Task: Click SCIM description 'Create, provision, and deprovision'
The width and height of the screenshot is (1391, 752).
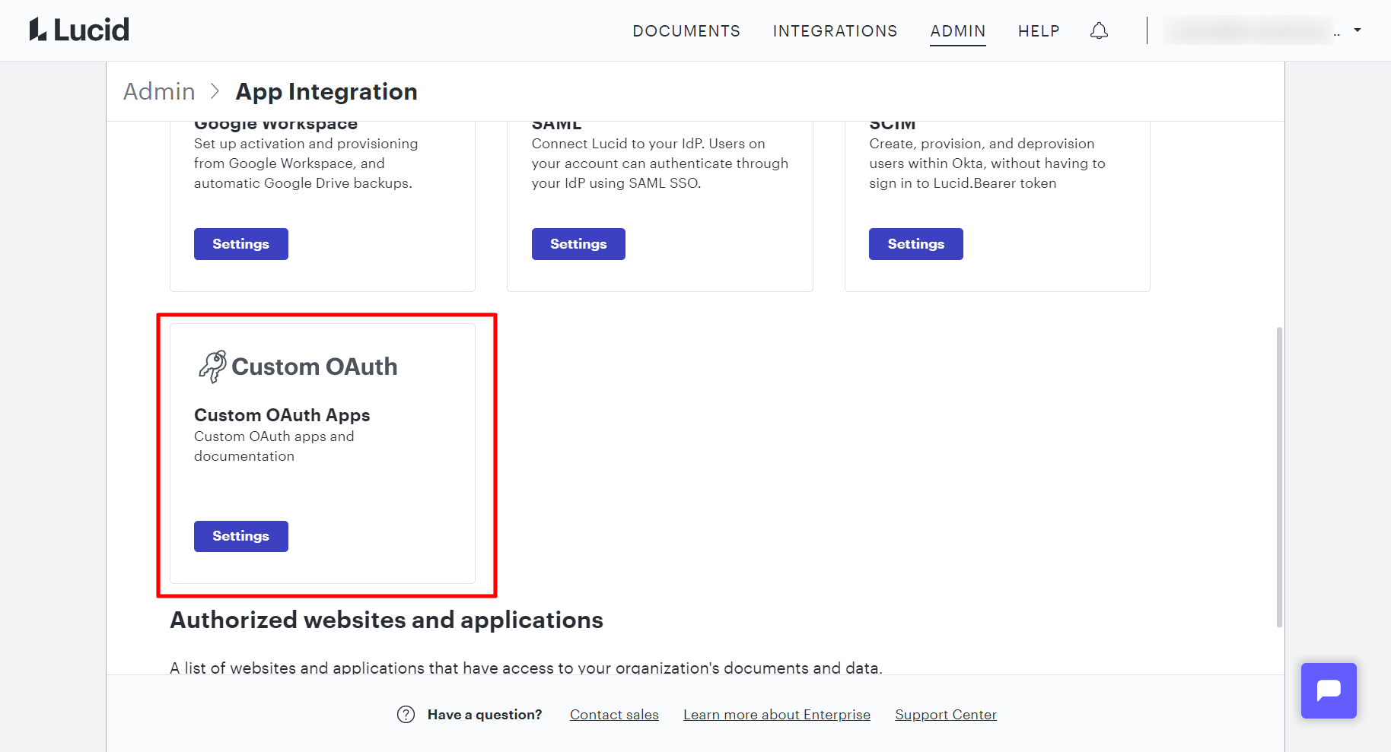Action: 987,163
